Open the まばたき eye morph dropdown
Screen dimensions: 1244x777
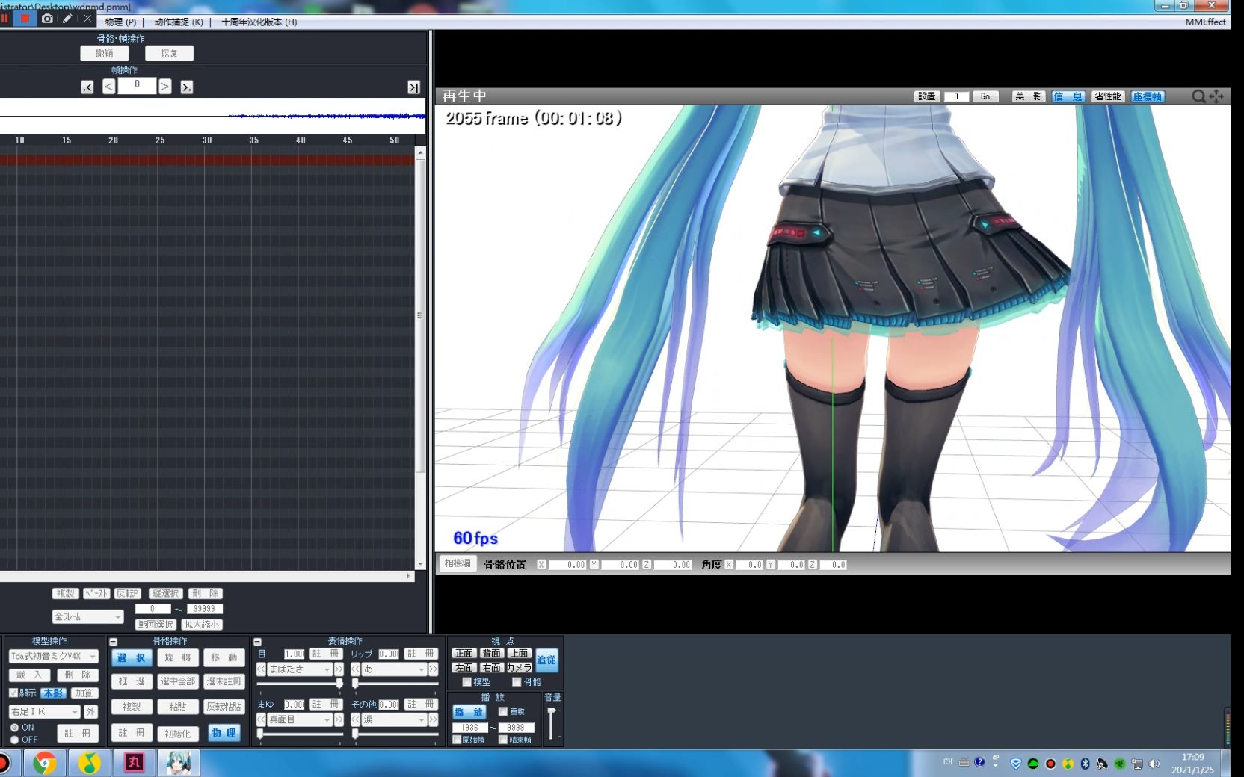(x=300, y=669)
